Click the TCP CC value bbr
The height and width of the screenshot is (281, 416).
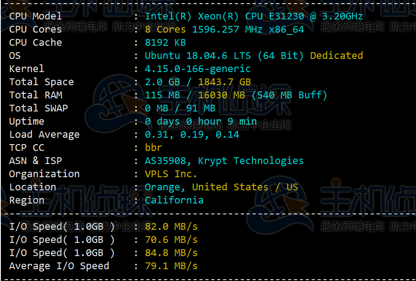coord(154,148)
